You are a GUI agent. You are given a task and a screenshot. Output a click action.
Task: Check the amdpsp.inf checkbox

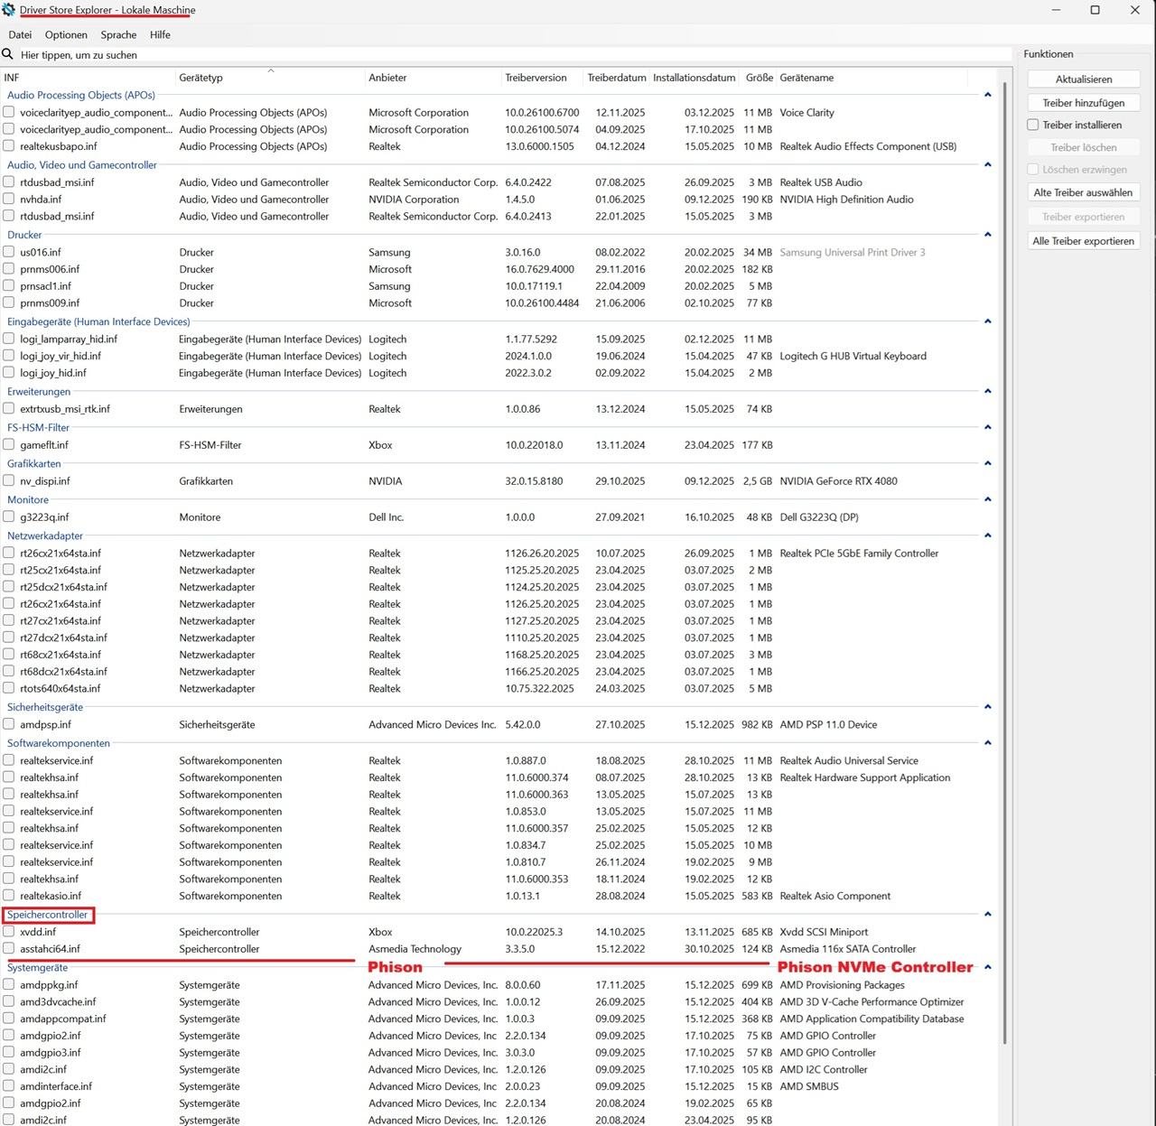[x=8, y=724]
